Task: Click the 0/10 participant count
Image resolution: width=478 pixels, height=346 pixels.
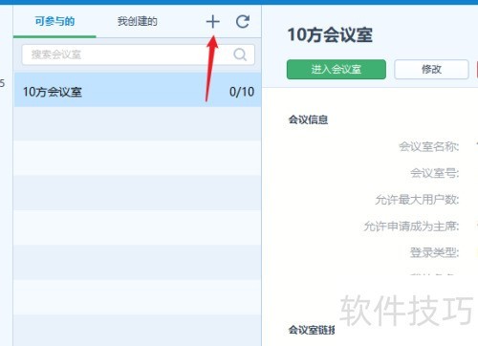Action: pyautogui.click(x=242, y=92)
